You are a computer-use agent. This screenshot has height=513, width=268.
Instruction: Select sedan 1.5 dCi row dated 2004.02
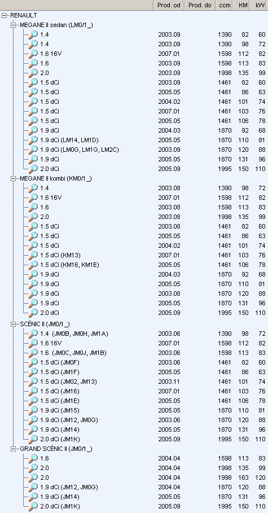(50, 102)
